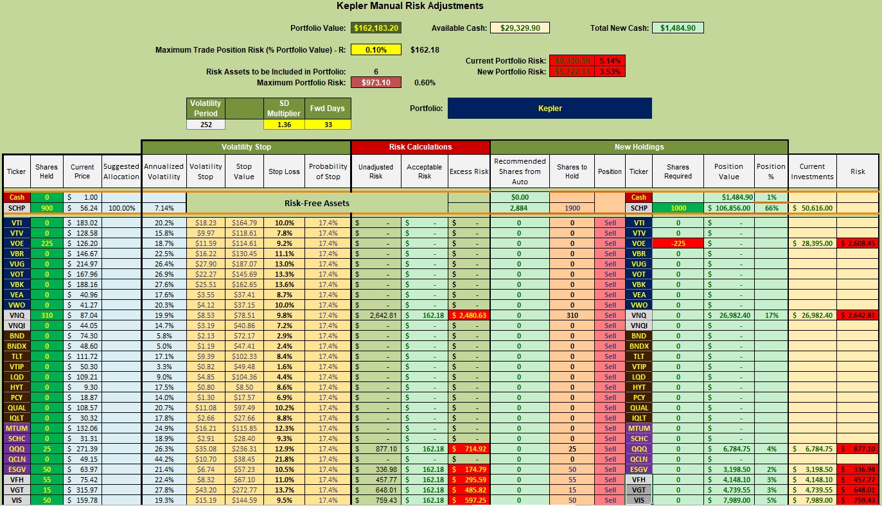Select QCLN annualized volatility 44.2%
This screenshot has width=882, height=506.
click(x=164, y=459)
